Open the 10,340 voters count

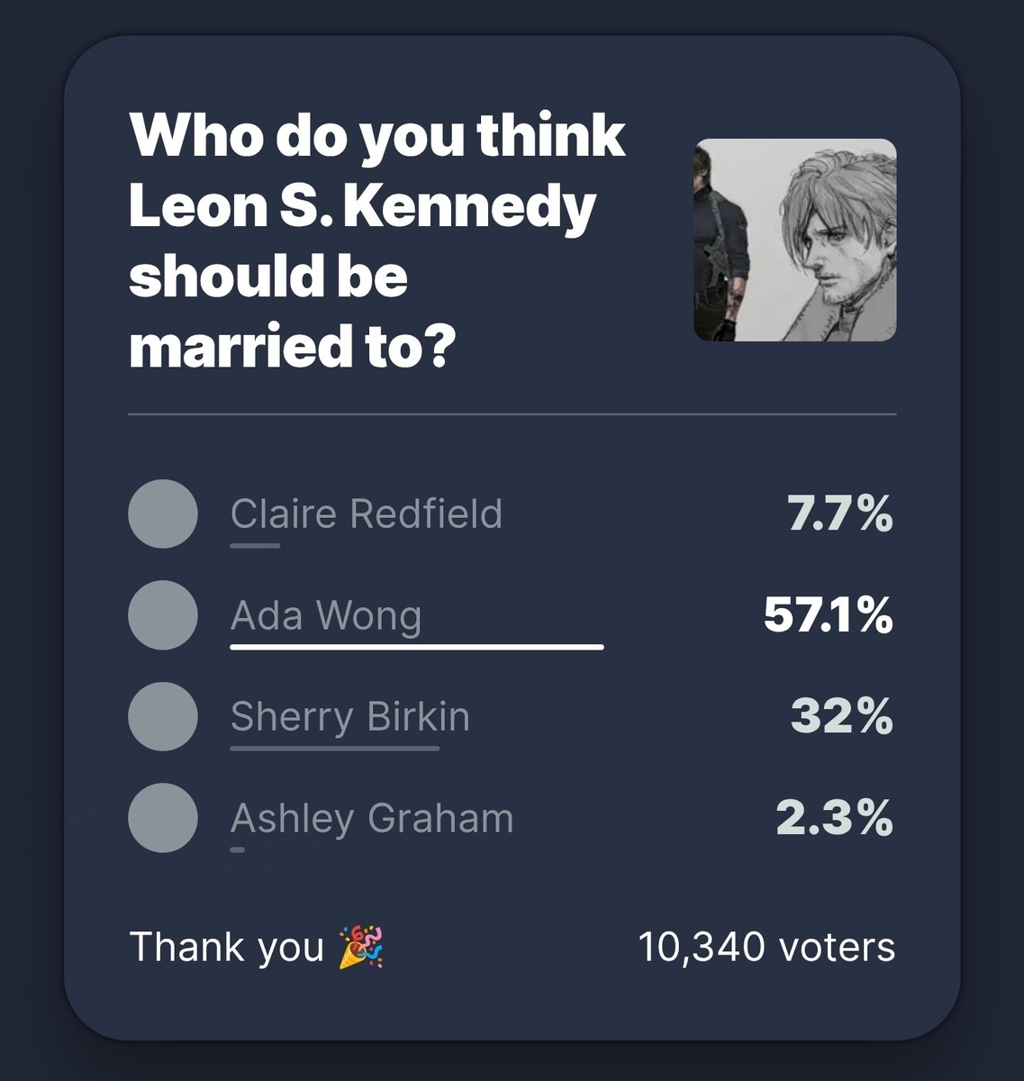pyautogui.click(x=766, y=947)
